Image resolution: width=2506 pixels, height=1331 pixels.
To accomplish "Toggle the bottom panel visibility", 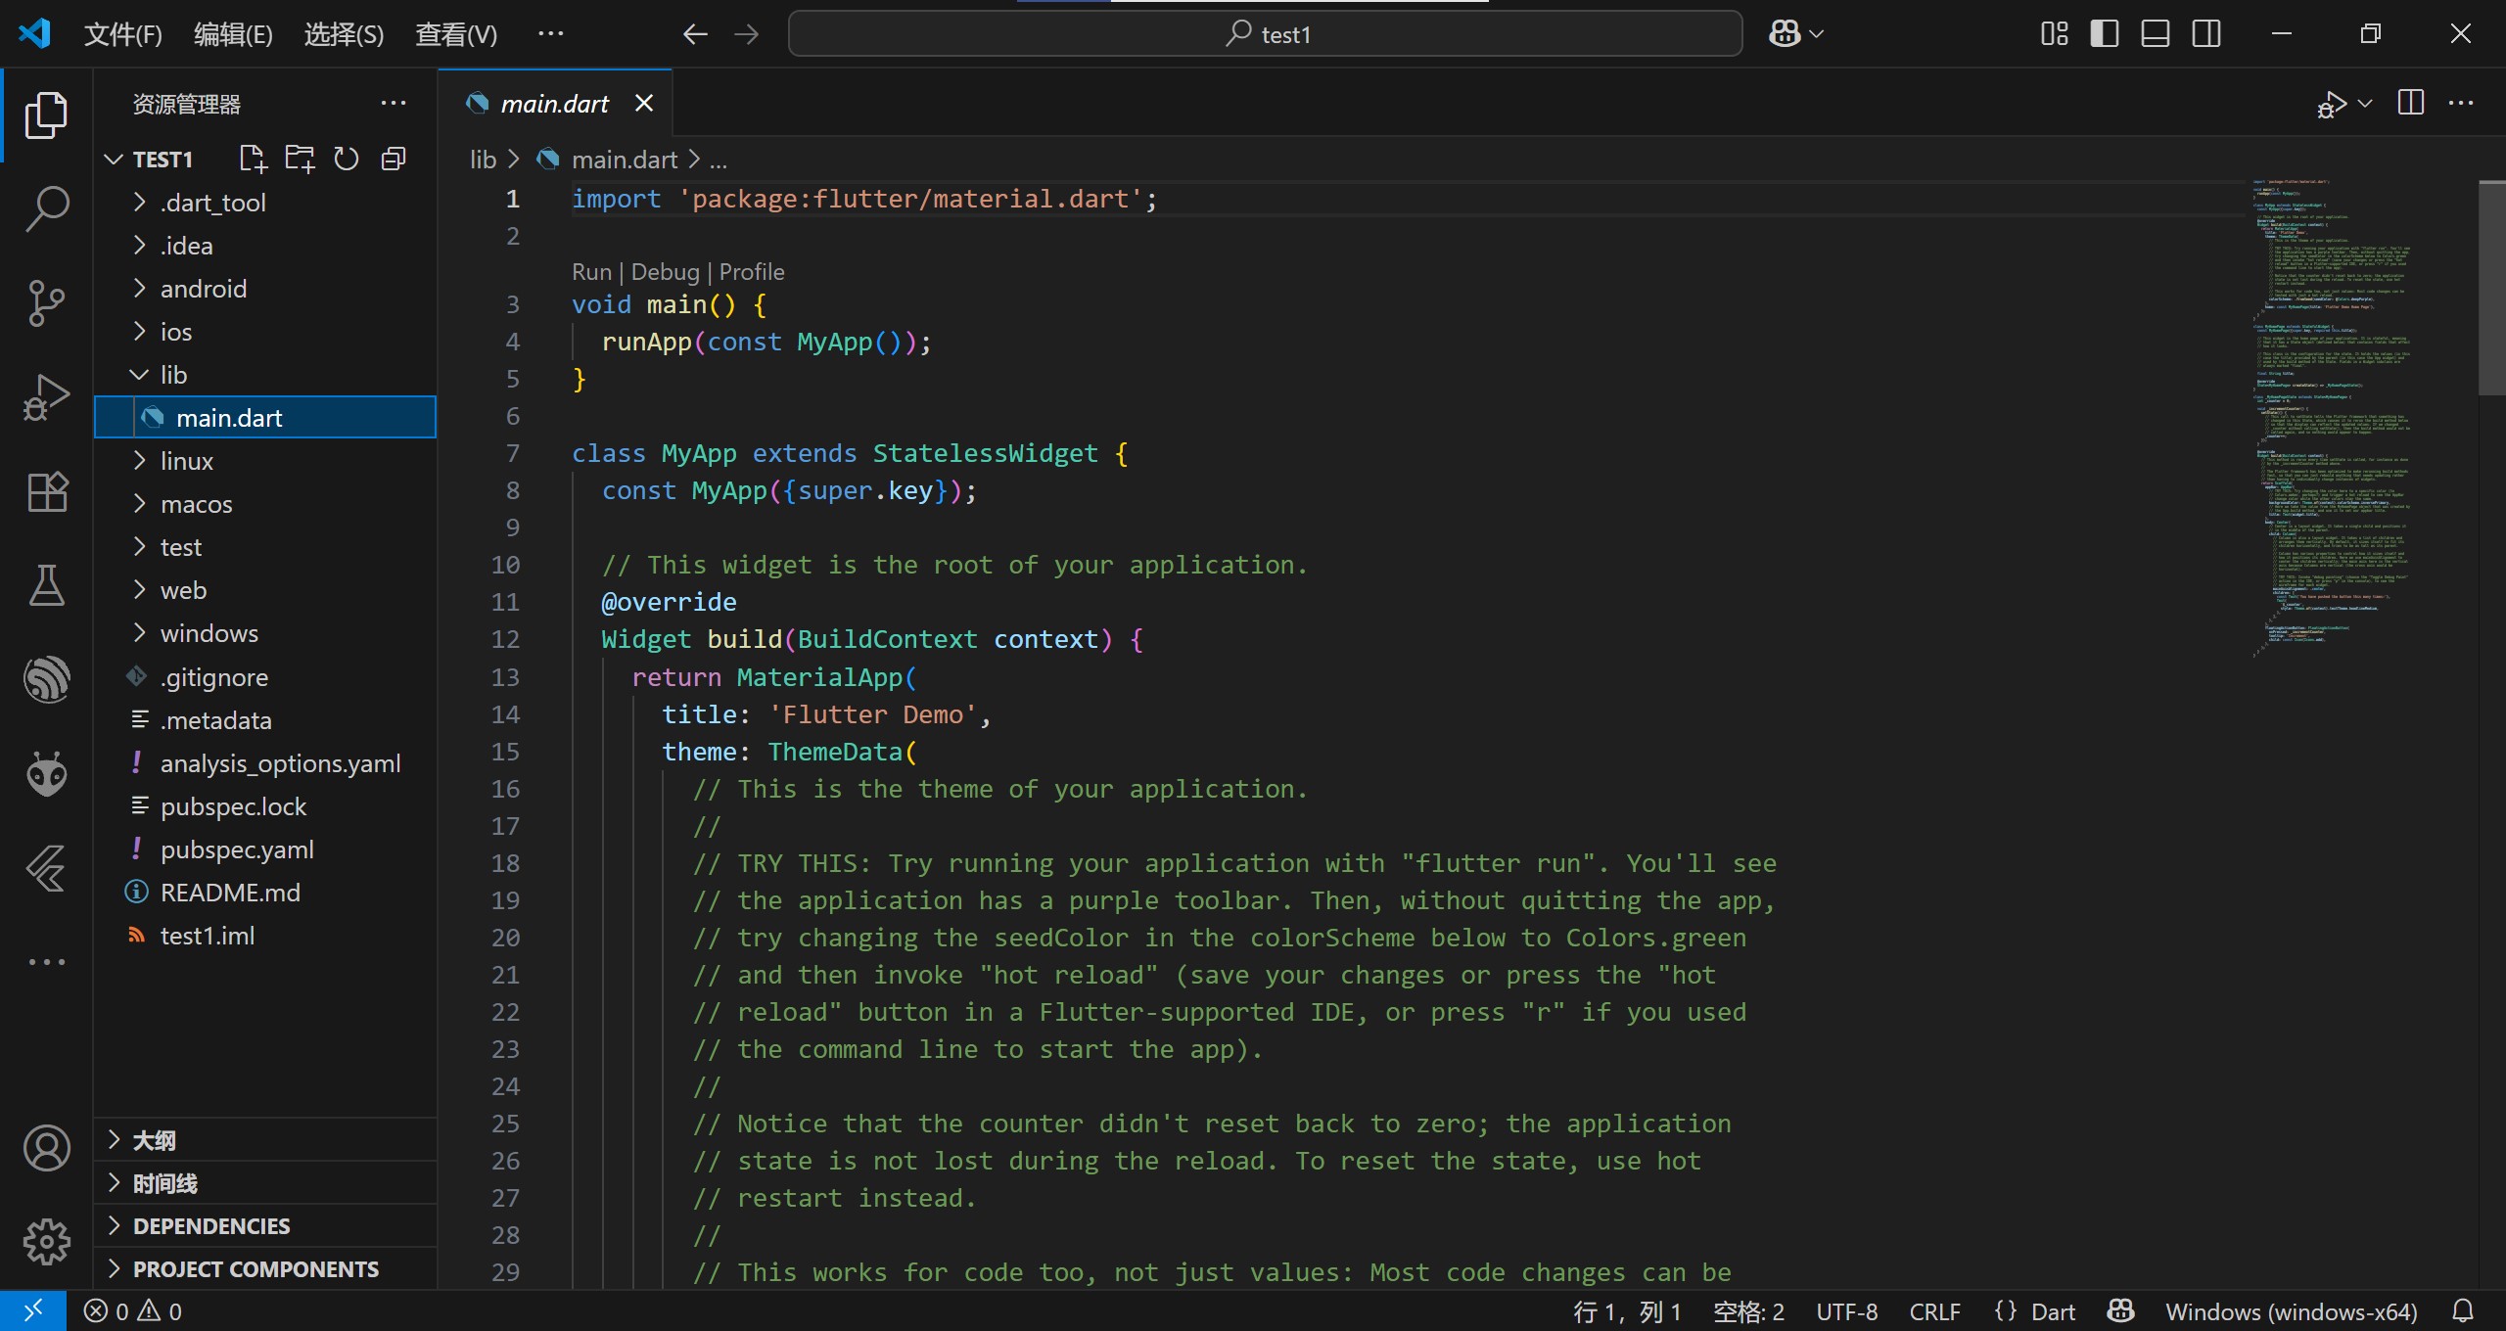I will pyautogui.click(x=2155, y=34).
